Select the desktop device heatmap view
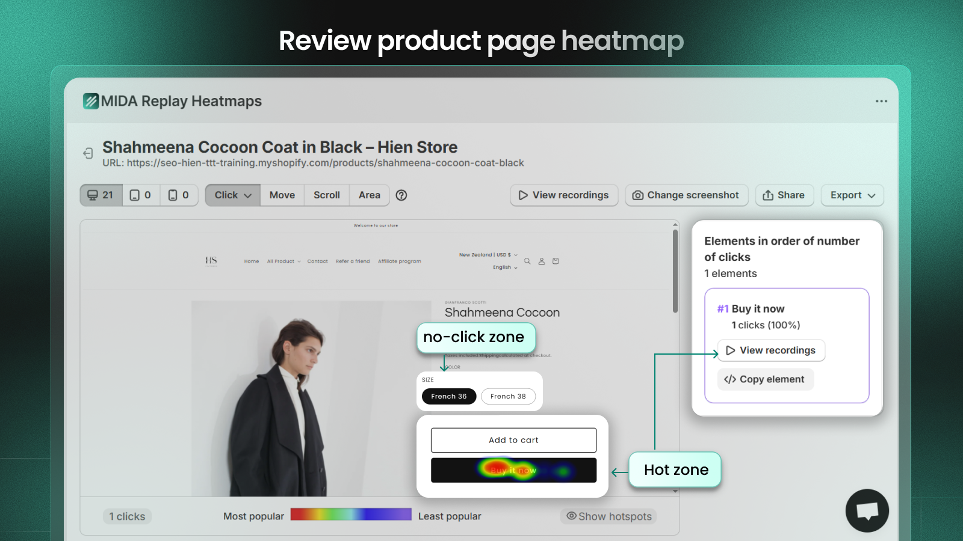The height and width of the screenshot is (541, 963). coord(100,195)
